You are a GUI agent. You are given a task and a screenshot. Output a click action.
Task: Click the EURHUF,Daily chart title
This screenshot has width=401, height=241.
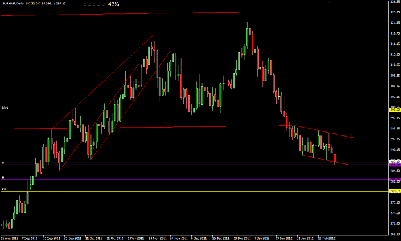pos(13,4)
